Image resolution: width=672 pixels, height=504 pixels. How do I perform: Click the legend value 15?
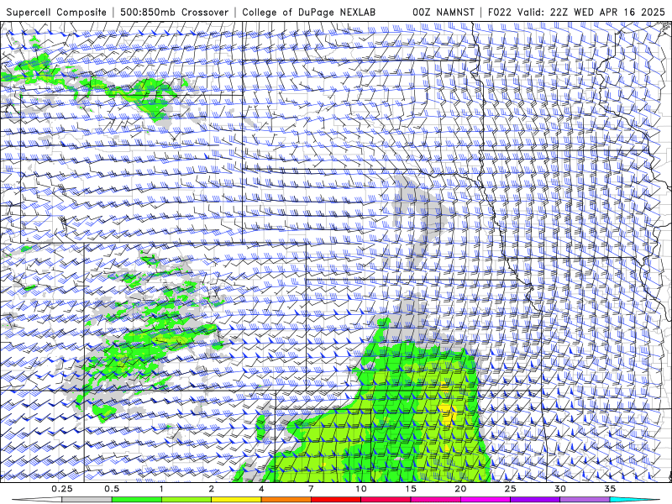pyautogui.click(x=411, y=489)
